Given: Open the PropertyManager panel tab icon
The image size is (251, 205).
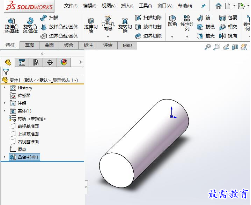Looking at the screenshot, I should click(x=22, y=62).
